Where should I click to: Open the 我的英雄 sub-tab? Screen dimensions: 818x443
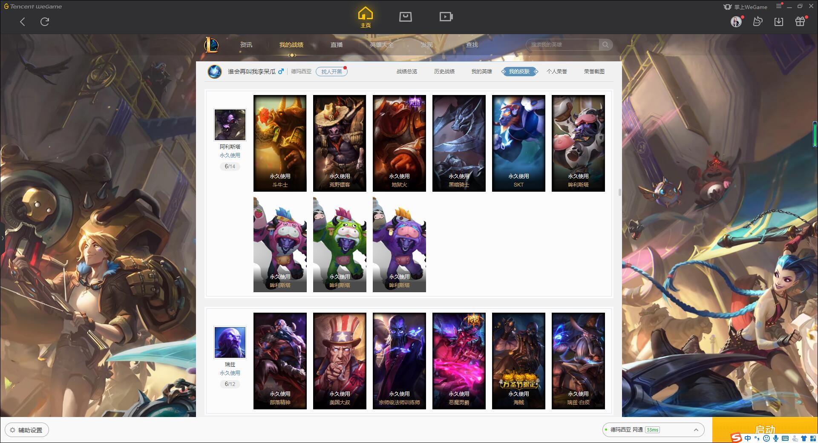coord(482,72)
